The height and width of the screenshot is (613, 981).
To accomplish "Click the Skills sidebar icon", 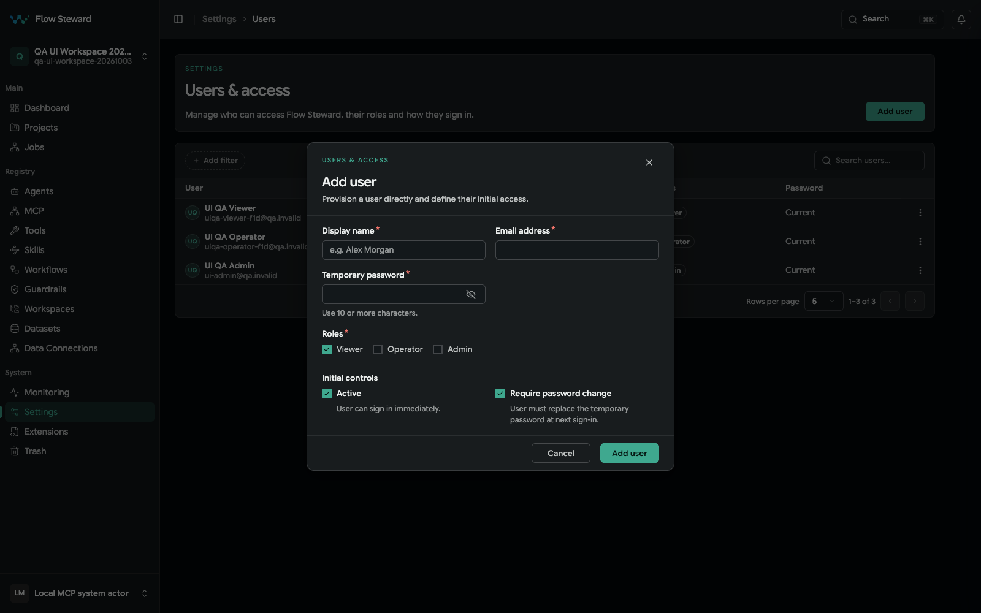I will (x=15, y=250).
